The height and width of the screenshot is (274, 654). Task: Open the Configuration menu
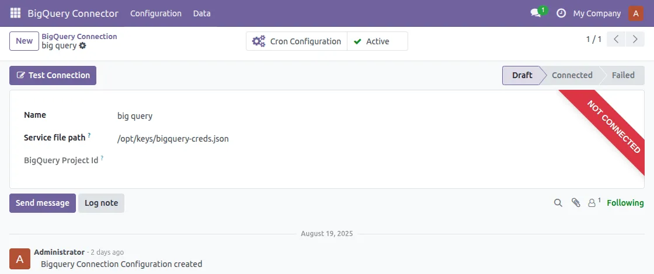coord(156,13)
